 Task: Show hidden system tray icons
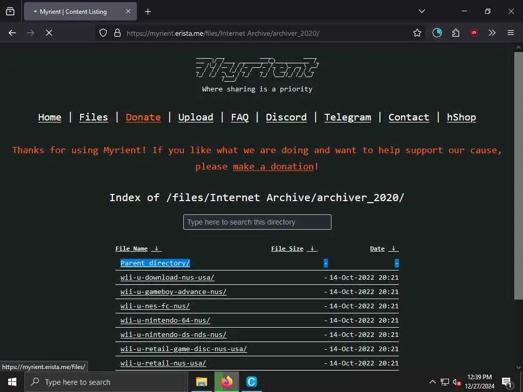[432, 382]
